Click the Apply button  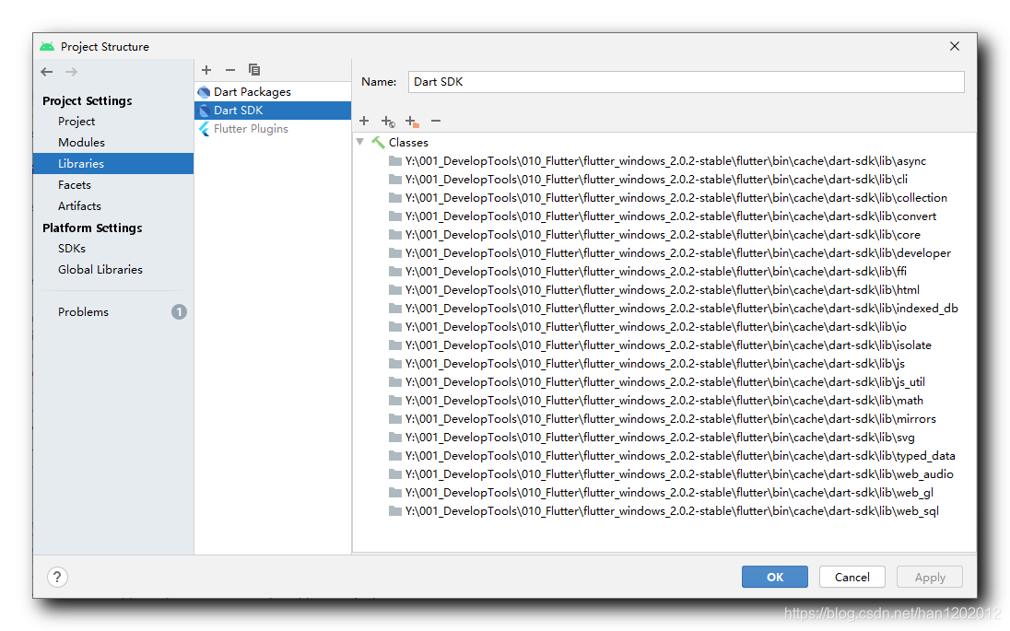pyautogui.click(x=930, y=577)
